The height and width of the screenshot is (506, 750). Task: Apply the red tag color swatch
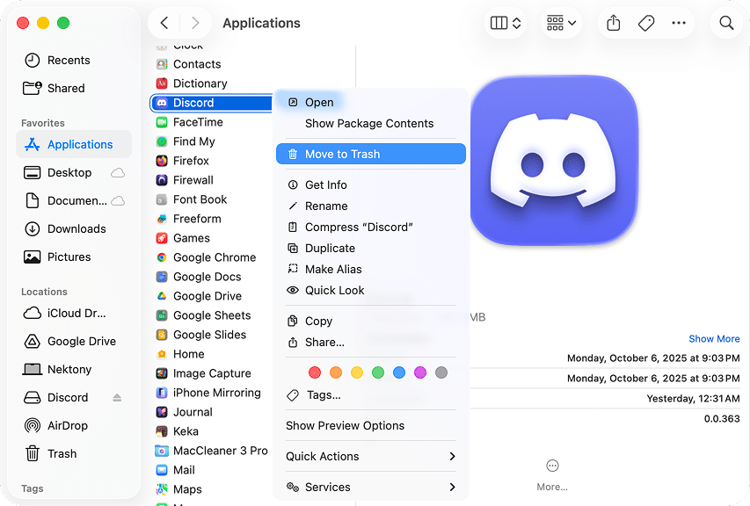point(314,372)
